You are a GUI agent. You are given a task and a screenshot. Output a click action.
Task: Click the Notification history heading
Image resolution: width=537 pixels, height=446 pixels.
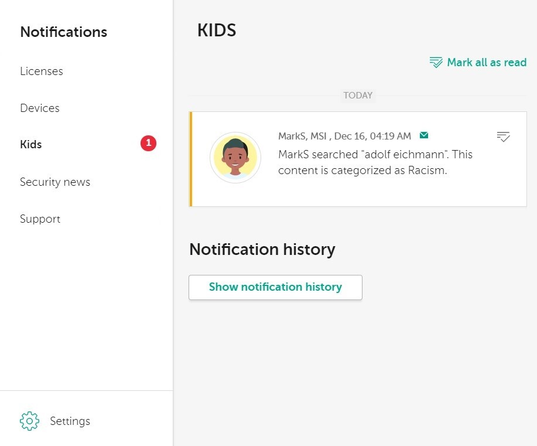pyautogui.click(x=262, y=249)
